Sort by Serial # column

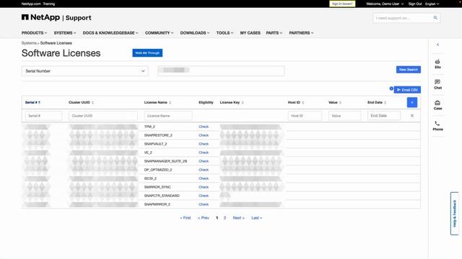[32, 102]
